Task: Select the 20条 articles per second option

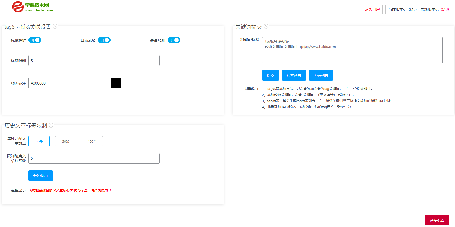Action: pyautogui.click(x=39, y=141)
